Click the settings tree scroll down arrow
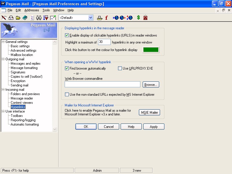This screenshot has height=174, width=232. click(55, 129)
